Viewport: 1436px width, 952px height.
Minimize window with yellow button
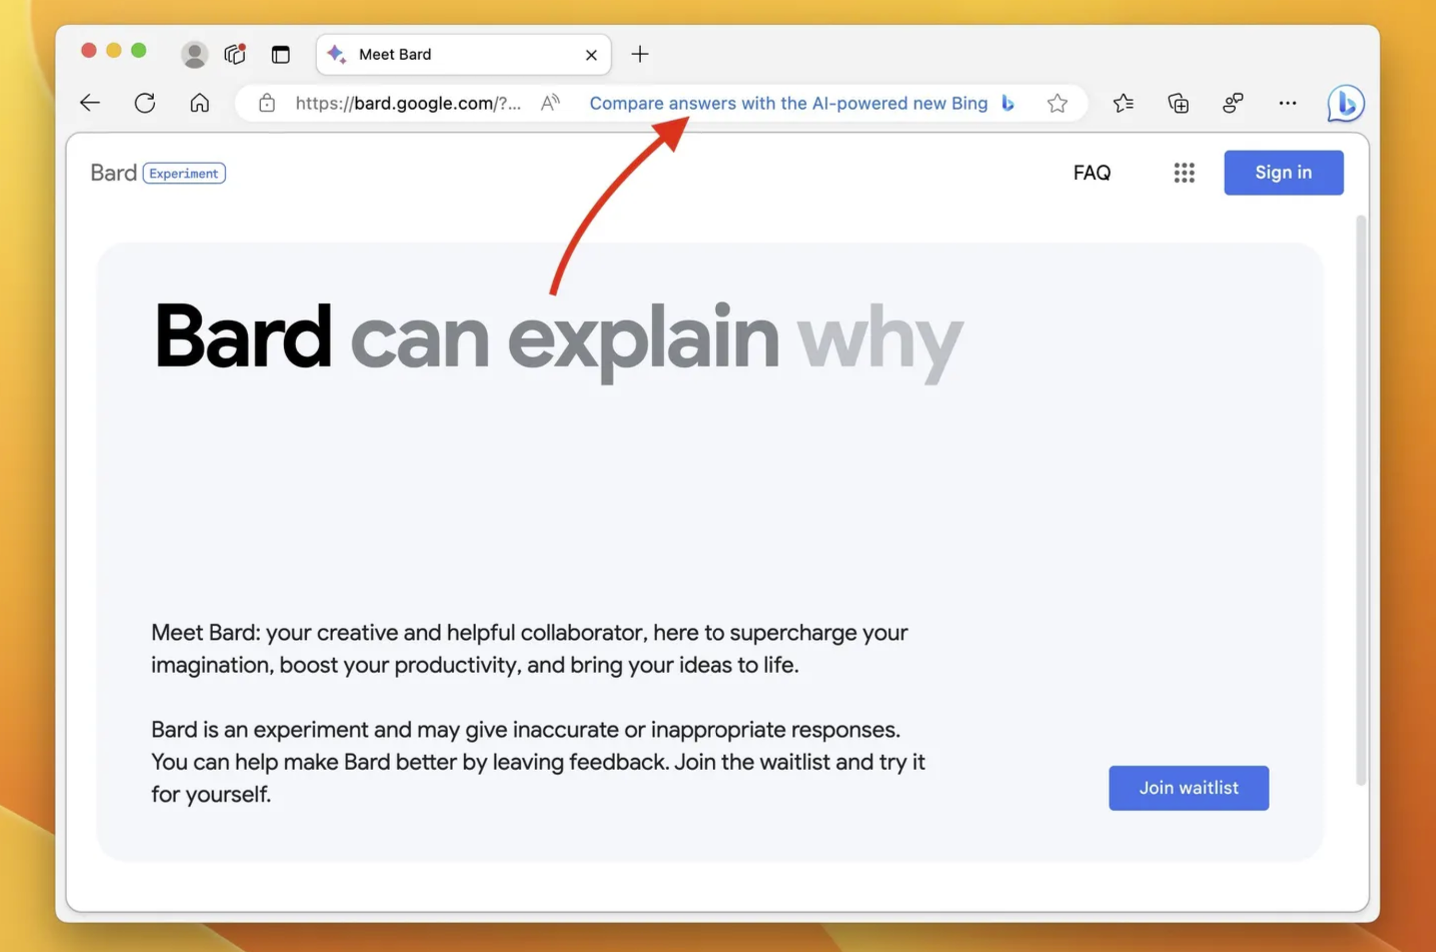(x=114, y=50)
